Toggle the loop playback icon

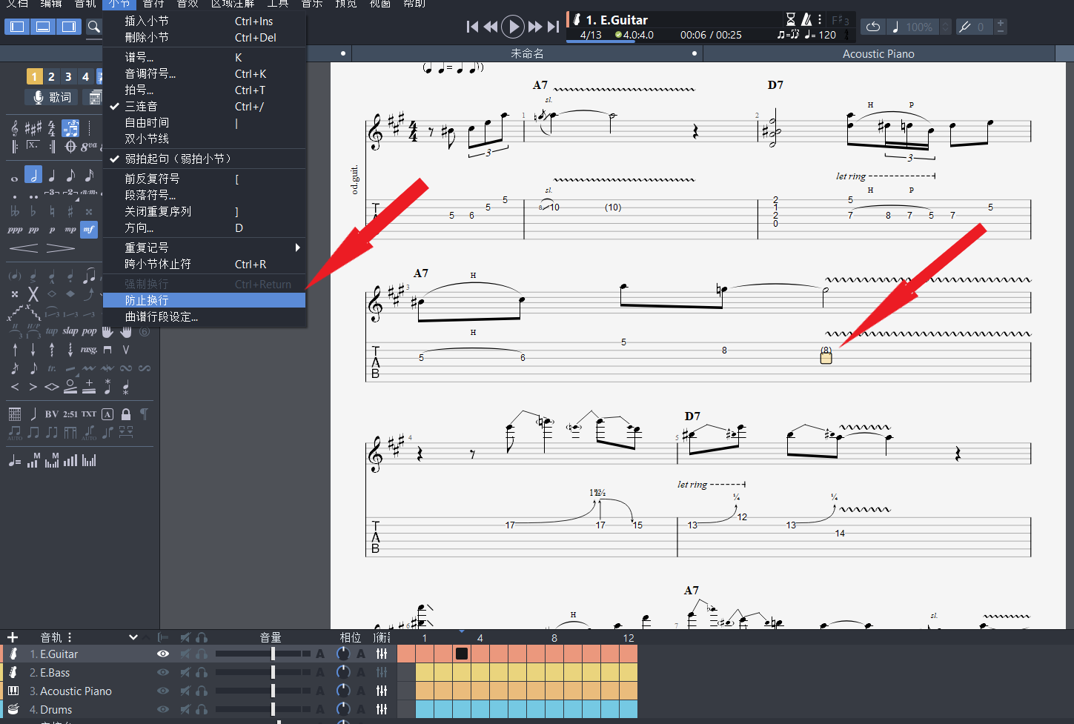pos(873,27)
